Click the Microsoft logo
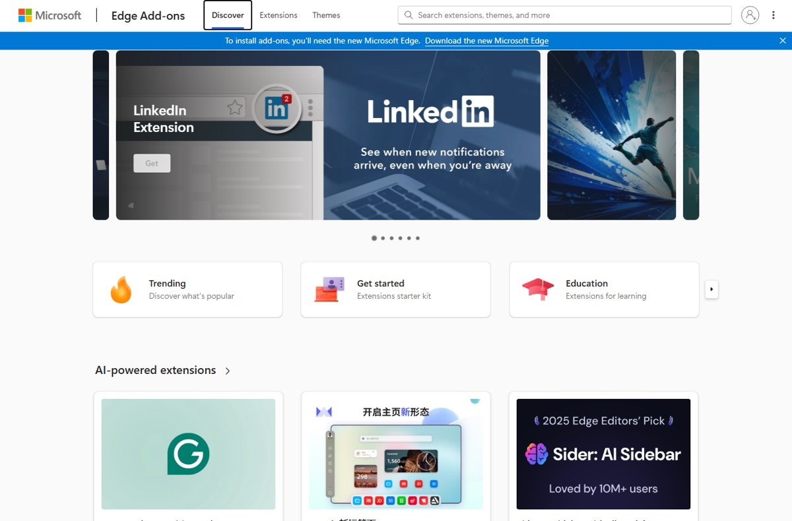Viewport: 792px width, 521px height. 49,15
